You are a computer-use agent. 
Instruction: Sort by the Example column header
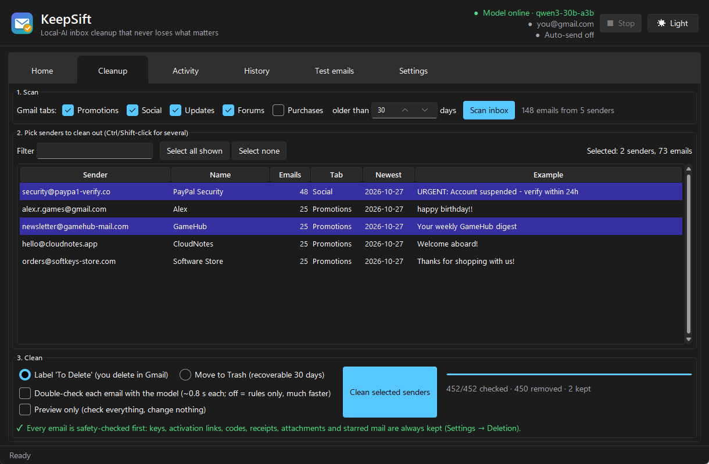pyautogui.click(x=548, y=175)
